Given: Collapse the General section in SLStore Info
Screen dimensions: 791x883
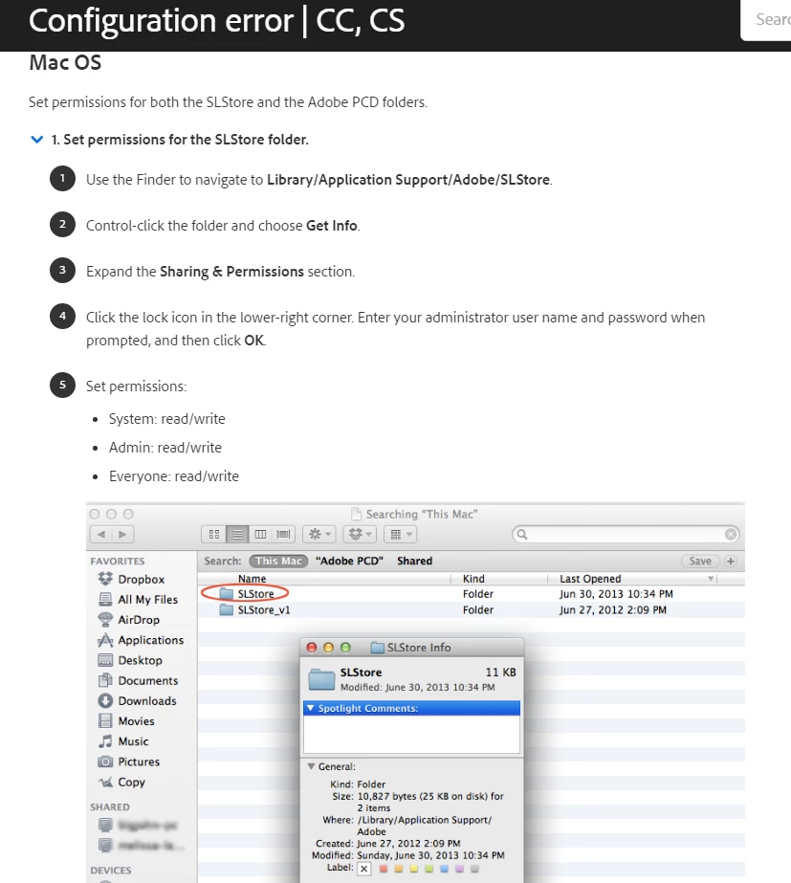Looking at the screenshot, I should (310, 766).
